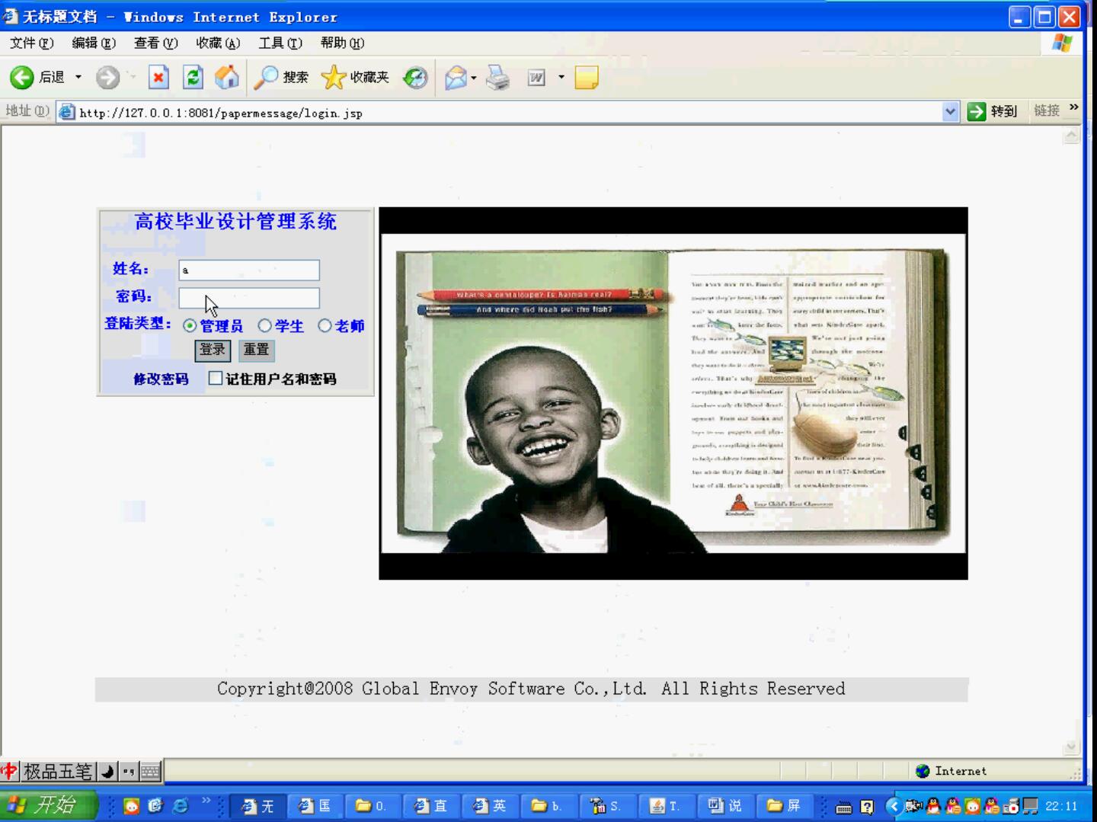Click the Edit with Word icon

pos(536,77)
